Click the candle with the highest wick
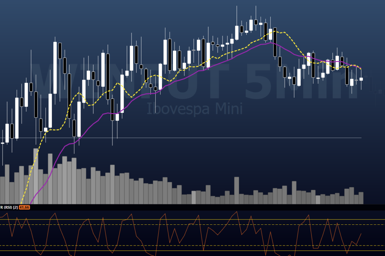Screen dimensions: 385x256 pos(237,31)
